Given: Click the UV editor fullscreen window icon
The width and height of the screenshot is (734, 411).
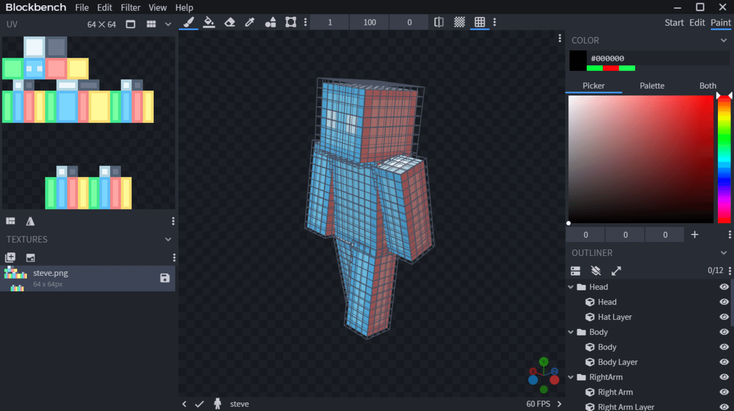Looking at the screenshot, I should (x=130, y=24).
